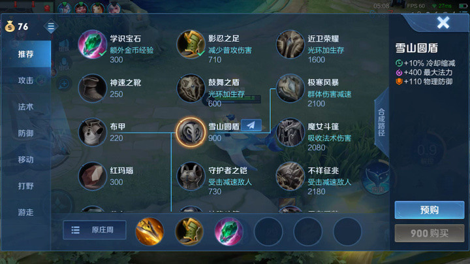Image resolution: width=470 pixels, height=264 pixels.
Task: Select the 红玛瑙 red gem item
Action: [x=92, y=176]
